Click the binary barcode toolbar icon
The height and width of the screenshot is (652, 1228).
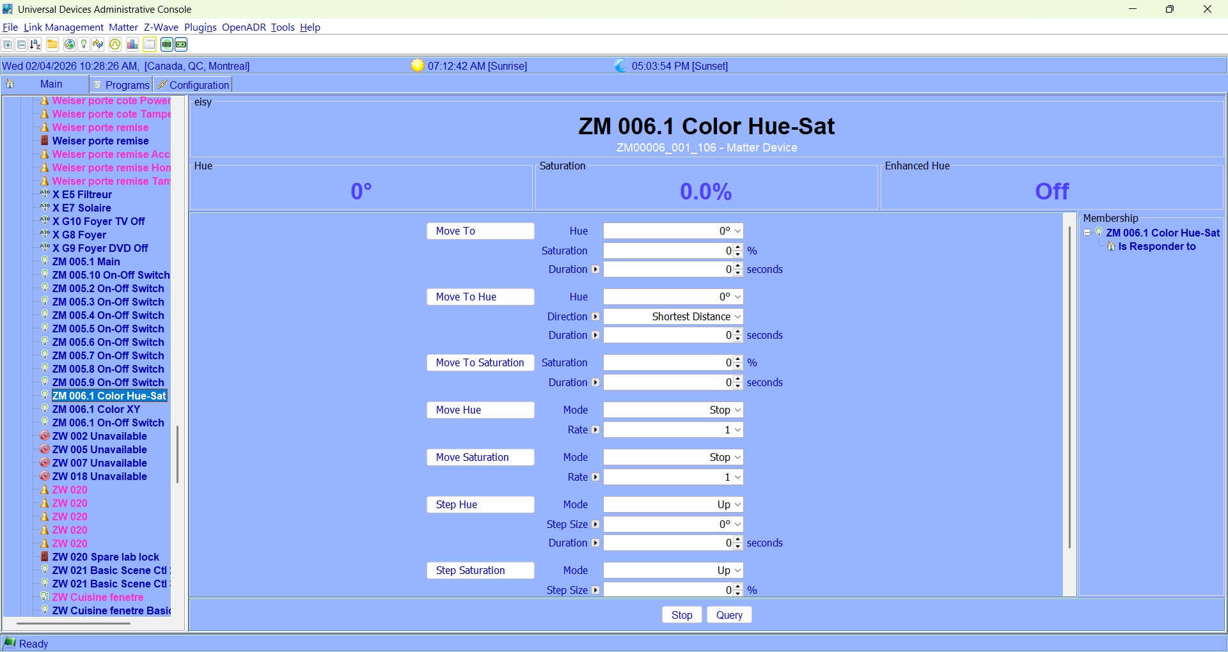click(x=166, y=44)
